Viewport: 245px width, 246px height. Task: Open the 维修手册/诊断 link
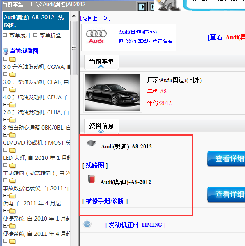pyautogui.click(x=105, y=201)
